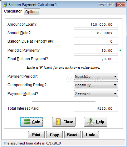Click the Undo button
Viewport: 127px width, 147px height.
tap(90, 135)
